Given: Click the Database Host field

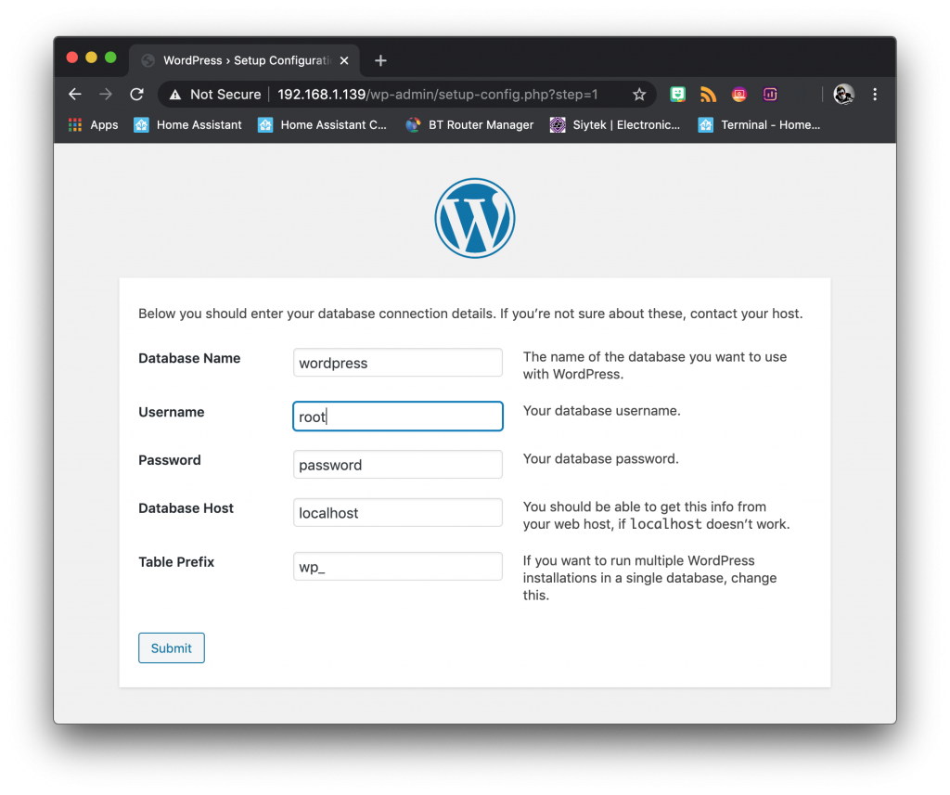Looking at the screenshot, I should pyautogui.click(x=398, y=513).
